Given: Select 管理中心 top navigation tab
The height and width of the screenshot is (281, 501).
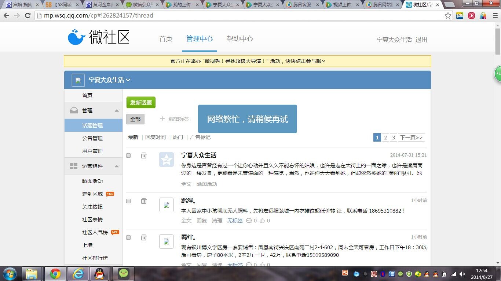Looking at the screenshot, I should pyautogui.click(x=200, y=39).
